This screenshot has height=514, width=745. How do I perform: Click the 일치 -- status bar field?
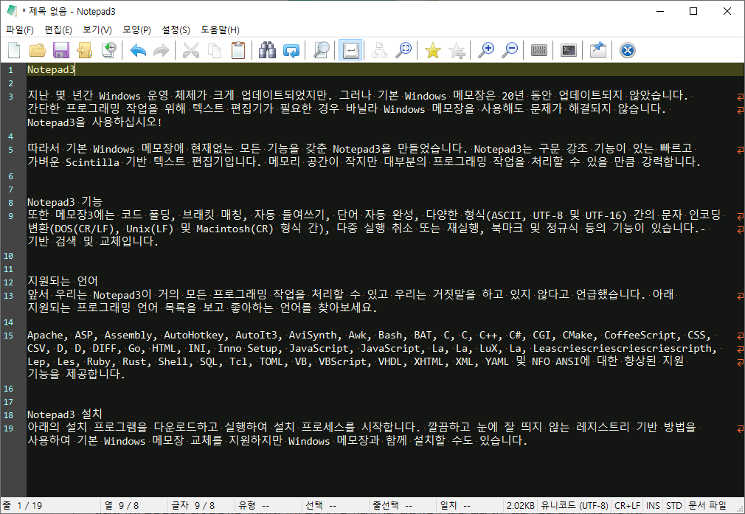pyautogui.click(x=470, y=505)
